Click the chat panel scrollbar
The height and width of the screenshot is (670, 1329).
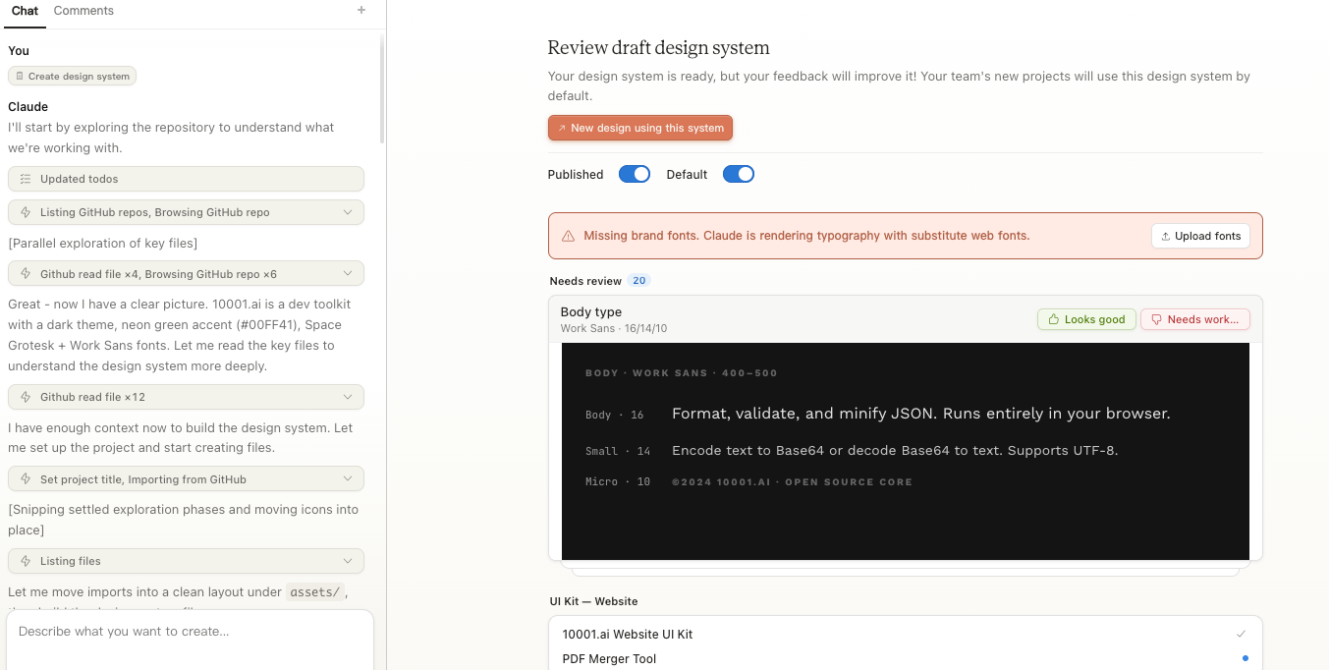tap(382, 88)
